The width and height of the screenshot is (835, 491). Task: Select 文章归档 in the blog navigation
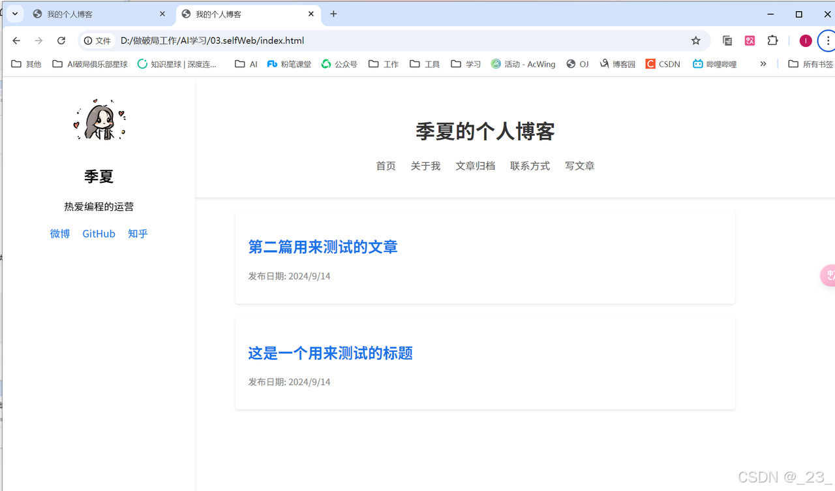point(475,166)
